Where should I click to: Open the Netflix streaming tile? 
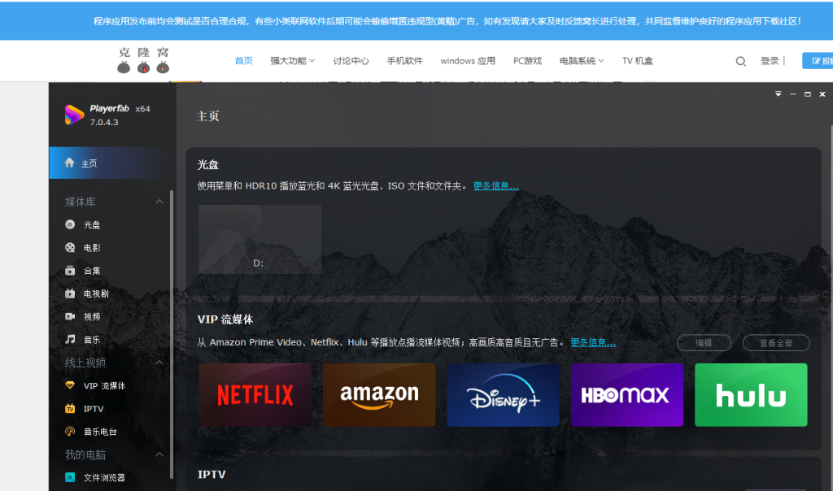pos(255,395)
